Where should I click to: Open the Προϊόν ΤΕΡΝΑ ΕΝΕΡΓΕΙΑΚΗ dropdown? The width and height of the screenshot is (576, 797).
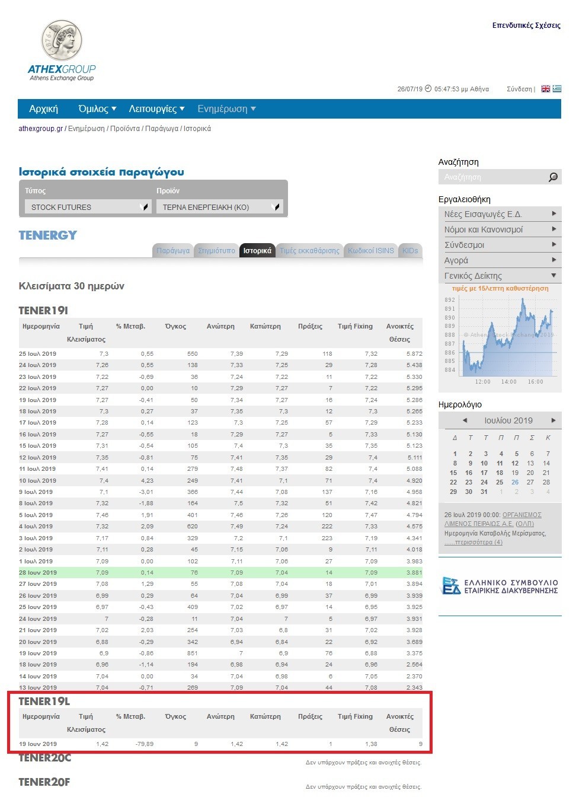[x=219, y=207]
